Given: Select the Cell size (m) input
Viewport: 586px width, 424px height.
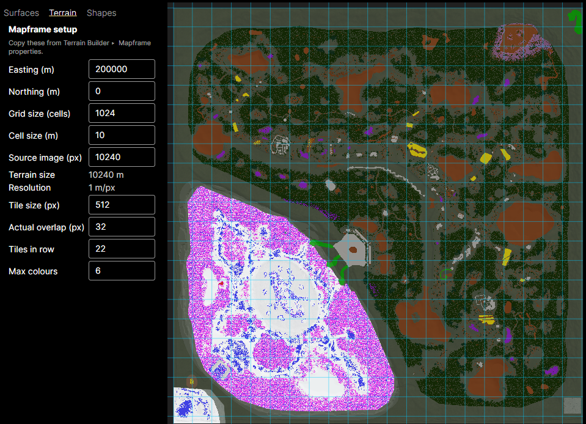Looking at the screenshot, I should point(122,135).
